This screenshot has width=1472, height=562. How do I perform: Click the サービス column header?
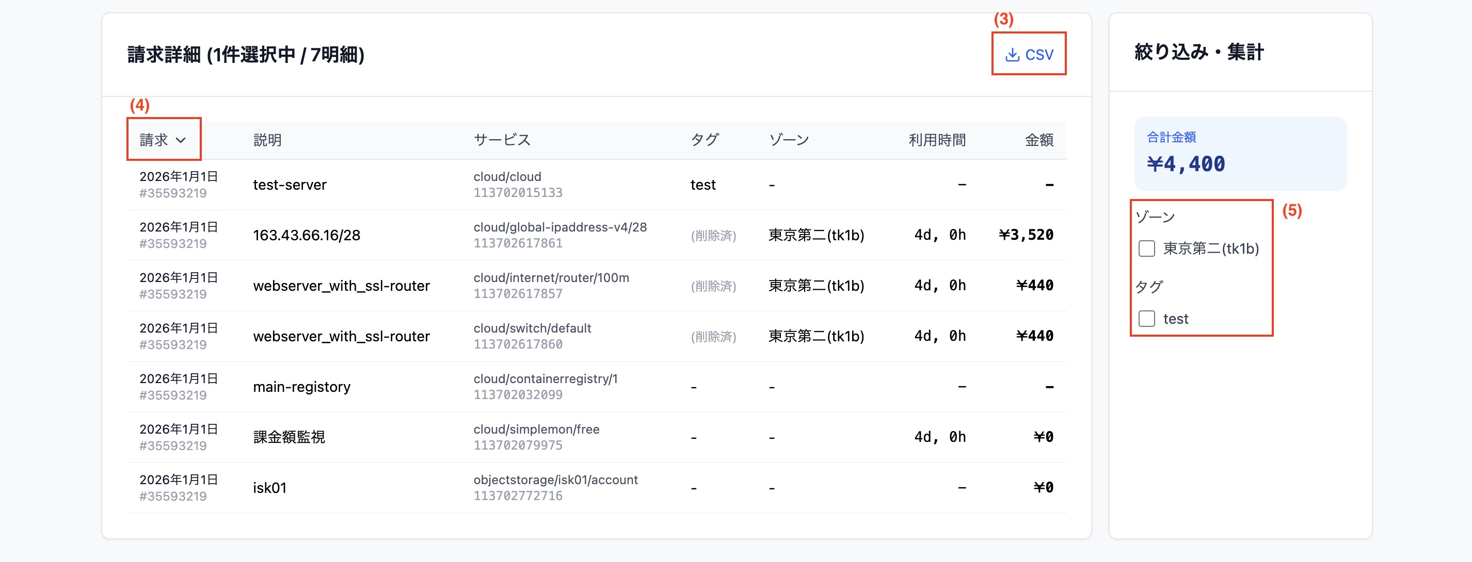pos(502,140)
